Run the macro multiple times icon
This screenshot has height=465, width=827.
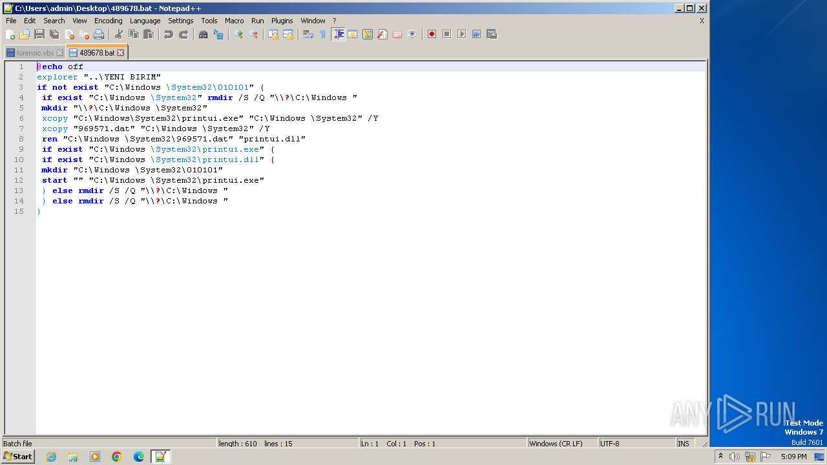tap(476, 34)
